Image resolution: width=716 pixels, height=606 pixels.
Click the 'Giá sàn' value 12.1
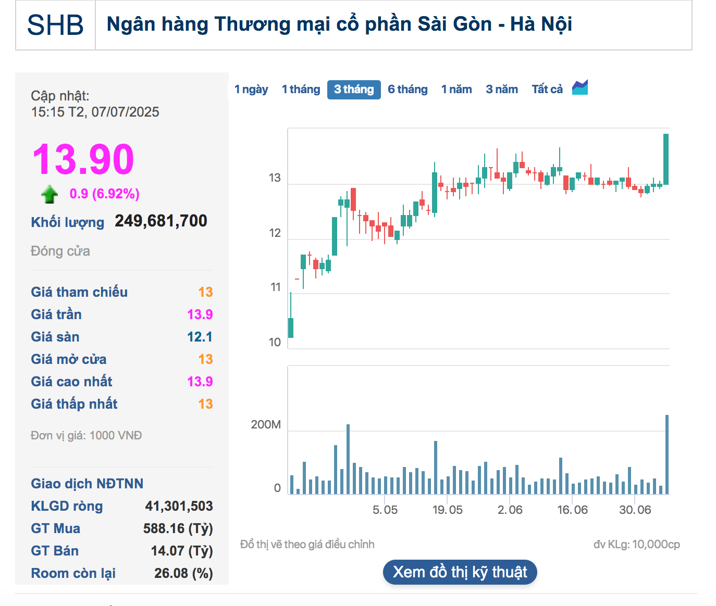pos(200,337)
